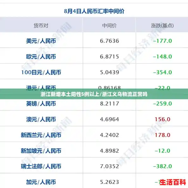Click the 生活百科 logo
The width and height of the screenshot is (188, 188).
click(x=173, y=182)
